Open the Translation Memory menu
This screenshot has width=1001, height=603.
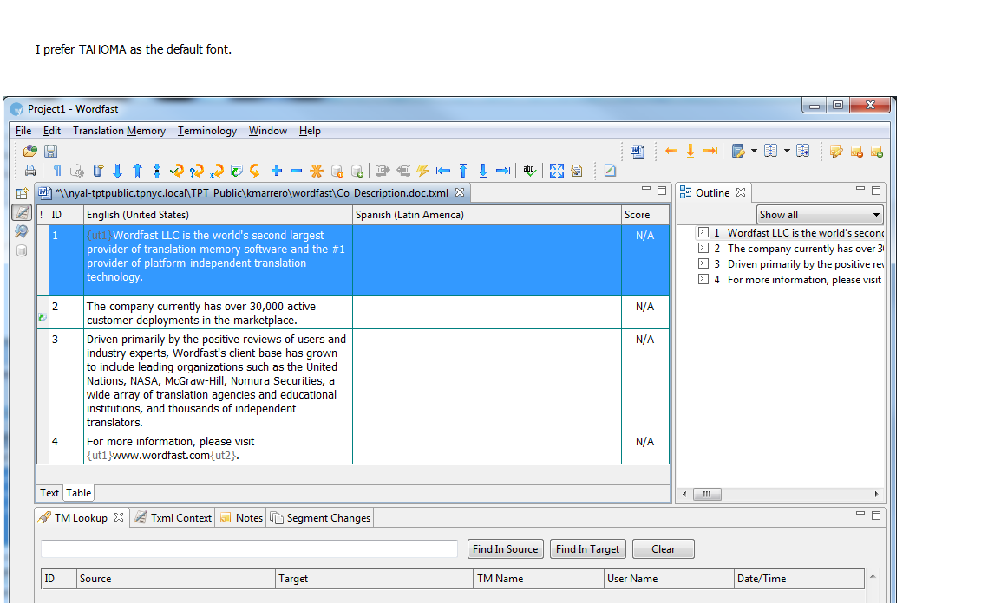pyautogui.click(x=119, y=131)
